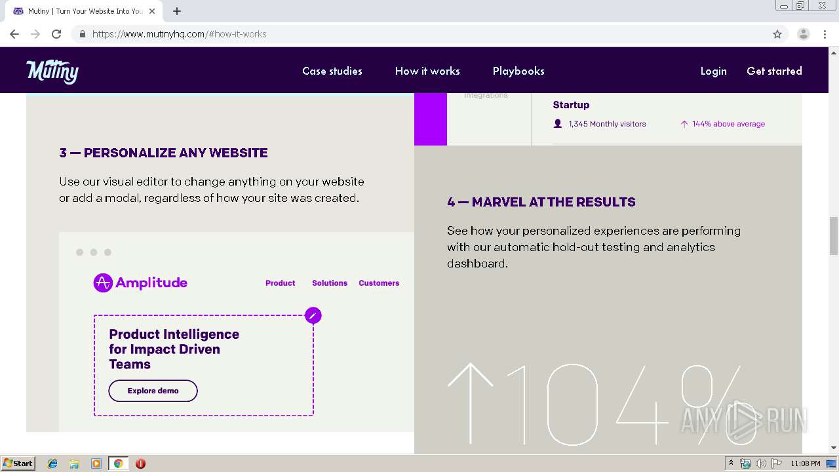Click the page vertical scrollbar thumb
Viewport: 839px width, 472px height.
834,235
